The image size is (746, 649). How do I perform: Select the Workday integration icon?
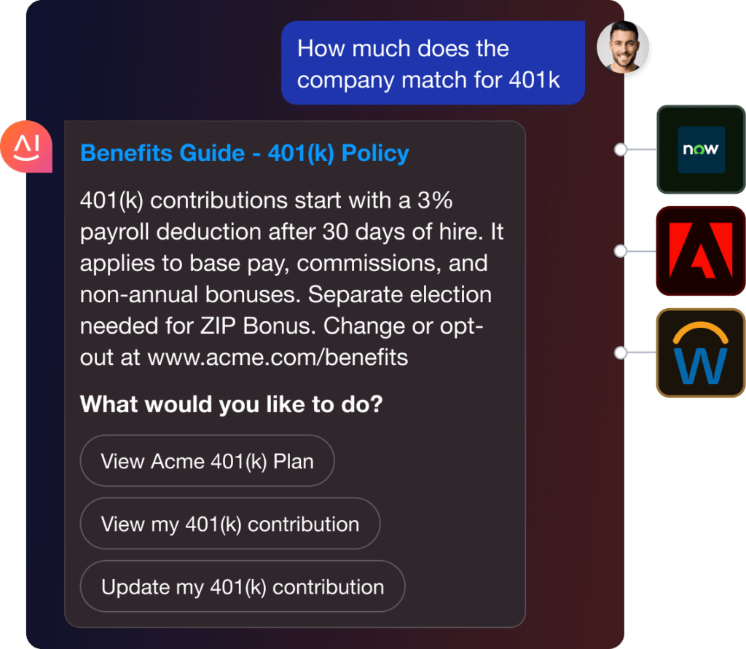(x=701, y=353)
